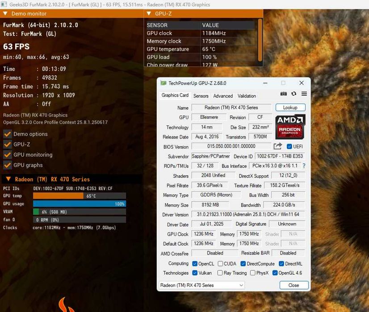The width and height of the screenshot is (369, 312).
Task: Click the GPU clock 1184MHz sensor row
Action: coord(201,33)
